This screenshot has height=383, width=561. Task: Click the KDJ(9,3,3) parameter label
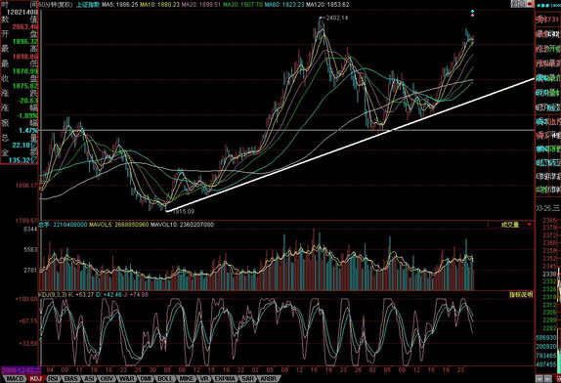point(52,295)
